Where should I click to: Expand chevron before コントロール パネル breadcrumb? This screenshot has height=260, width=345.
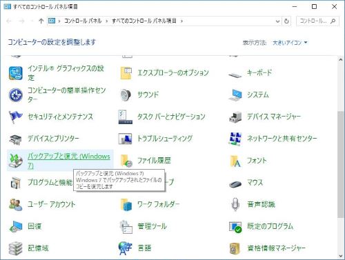click(59, 21)
